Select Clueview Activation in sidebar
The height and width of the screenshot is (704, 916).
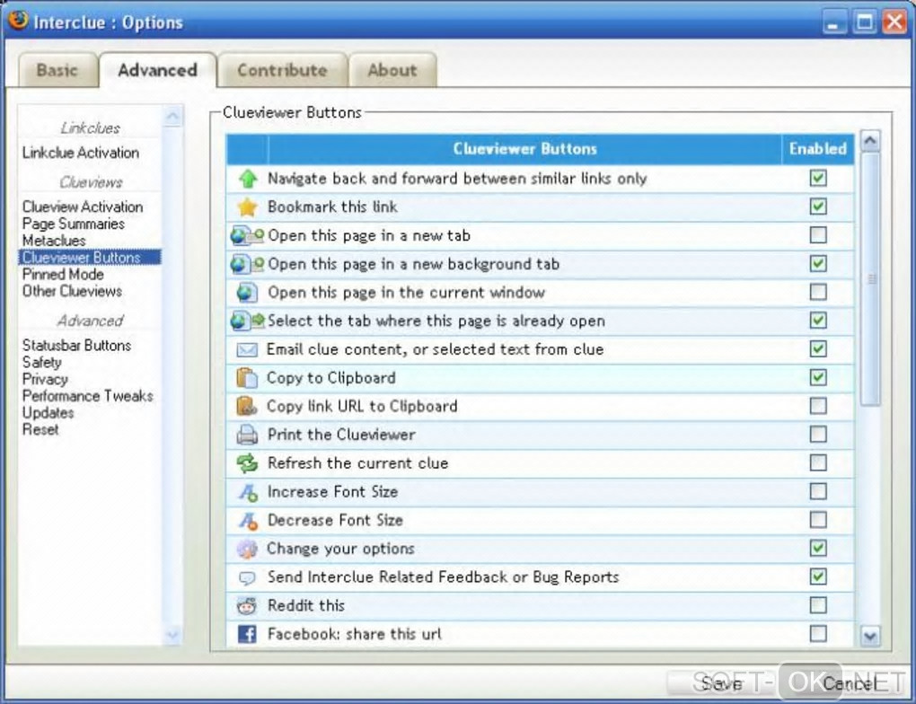tap(83, 207)
